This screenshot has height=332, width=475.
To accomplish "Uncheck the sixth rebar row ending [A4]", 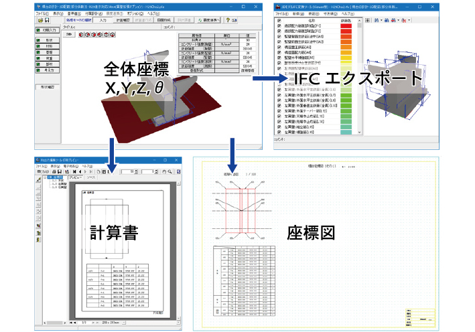I will [x=279, y=52].
